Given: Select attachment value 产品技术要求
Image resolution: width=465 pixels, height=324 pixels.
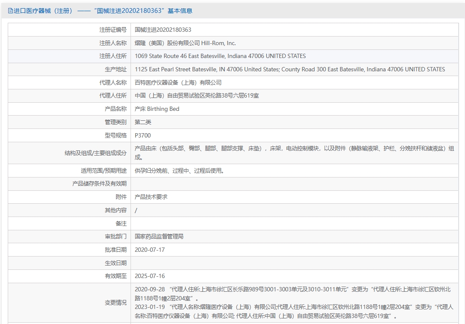Looking at the screenshot, I should coord(151,197).
